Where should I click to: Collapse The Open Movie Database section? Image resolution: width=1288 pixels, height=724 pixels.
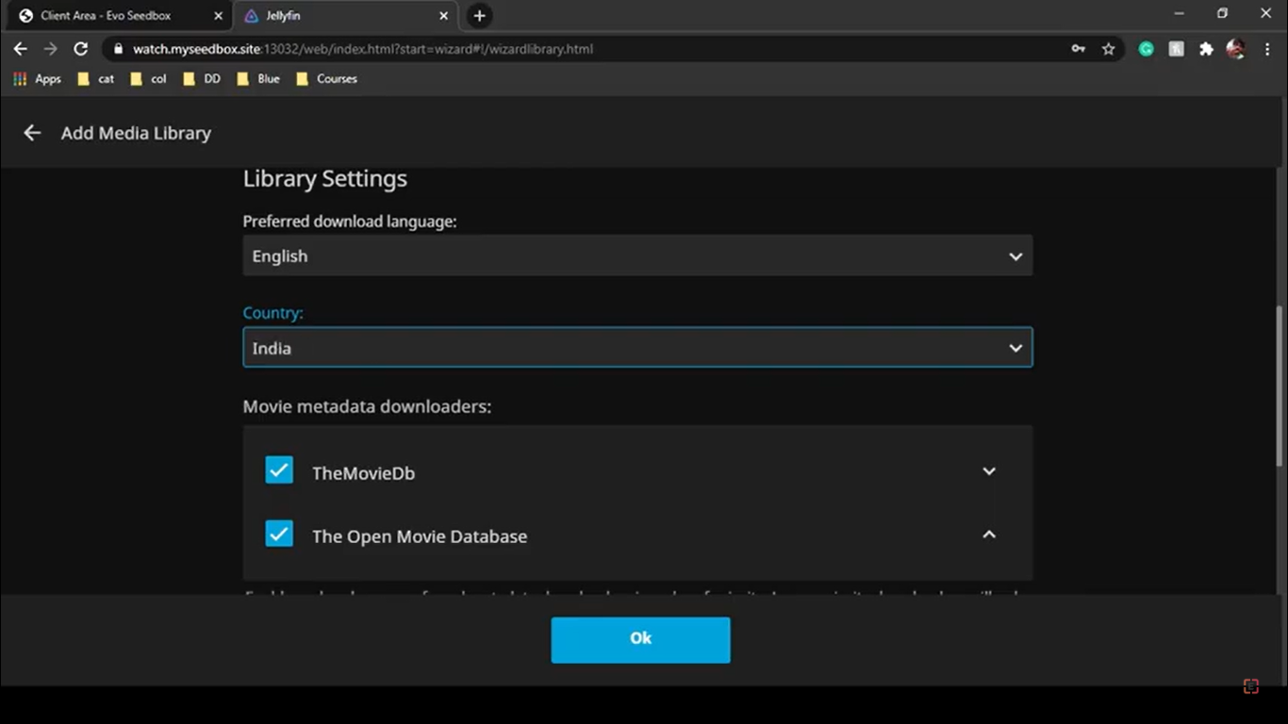[x=988, y=534]
